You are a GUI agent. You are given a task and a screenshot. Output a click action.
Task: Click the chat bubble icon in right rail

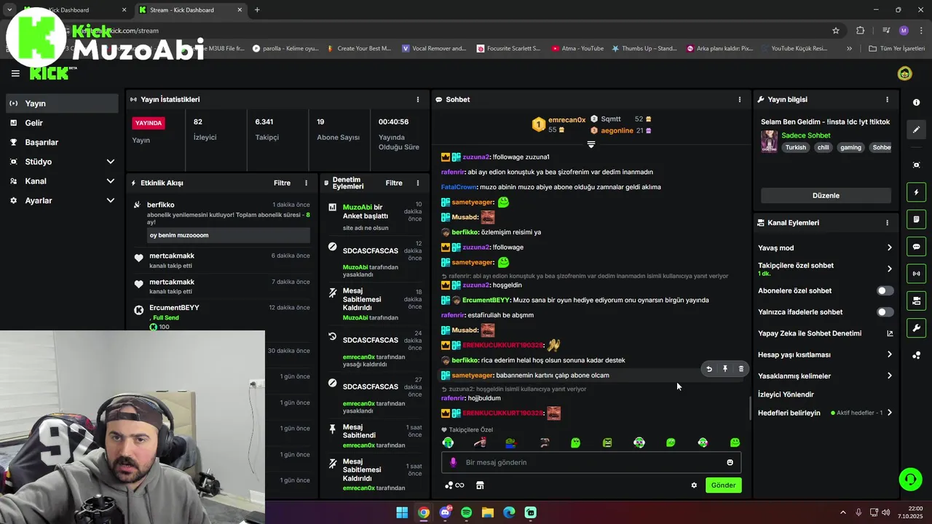(x=916, y=247)
